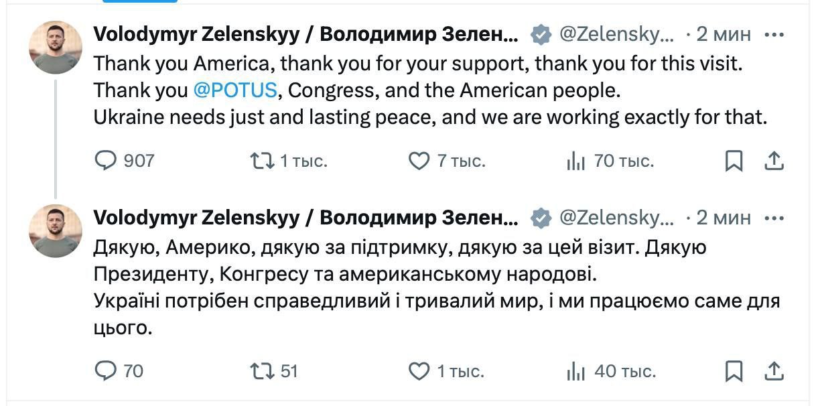The width and height of the screenshot is (820, 406).
Task: Like the English tweet with 7 тыс. likes
Action: [419, 161]
